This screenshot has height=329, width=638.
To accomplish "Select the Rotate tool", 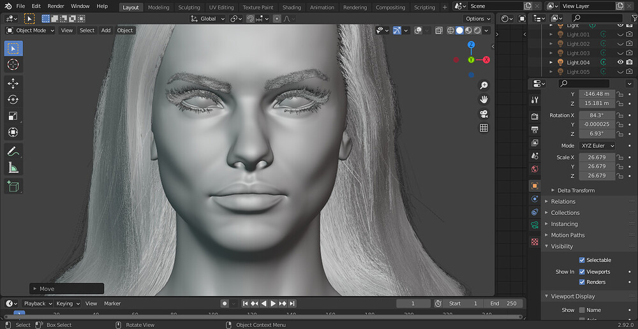I will point(13,99).
